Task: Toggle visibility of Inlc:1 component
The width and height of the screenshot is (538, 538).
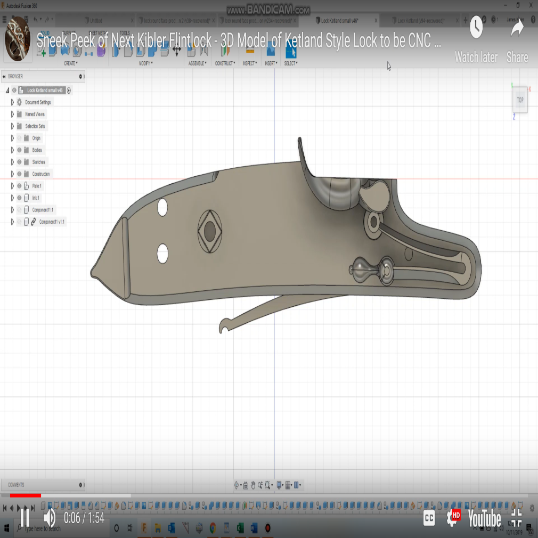Action: pos(19,198)
